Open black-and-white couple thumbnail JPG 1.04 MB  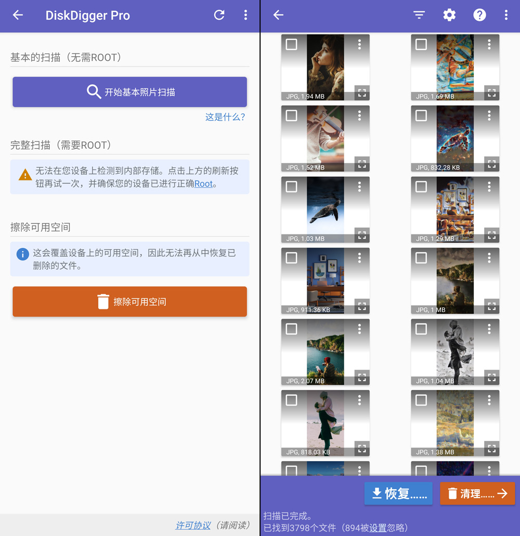point(456,352)
